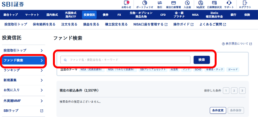Open the サポート headset icon
This screenshot has height=117, width=258.
[x=229, y=3]
